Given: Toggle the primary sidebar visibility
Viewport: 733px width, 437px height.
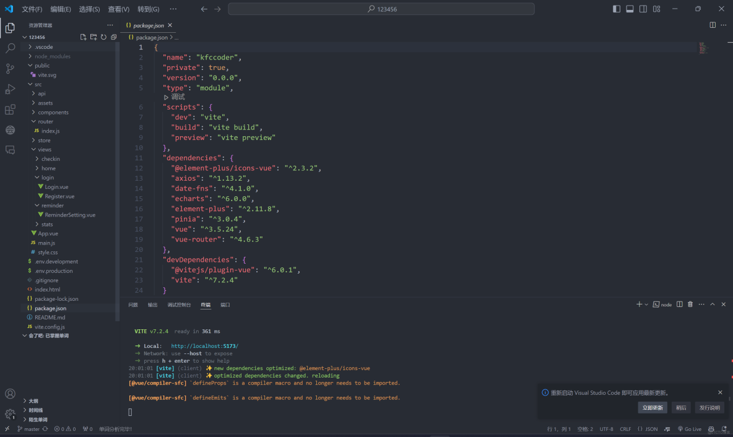Looking at the screenshot, I should pyautogui.click(x=617, y=9).
